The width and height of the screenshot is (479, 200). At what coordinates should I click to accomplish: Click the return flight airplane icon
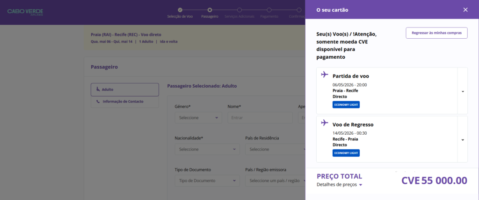325,123
